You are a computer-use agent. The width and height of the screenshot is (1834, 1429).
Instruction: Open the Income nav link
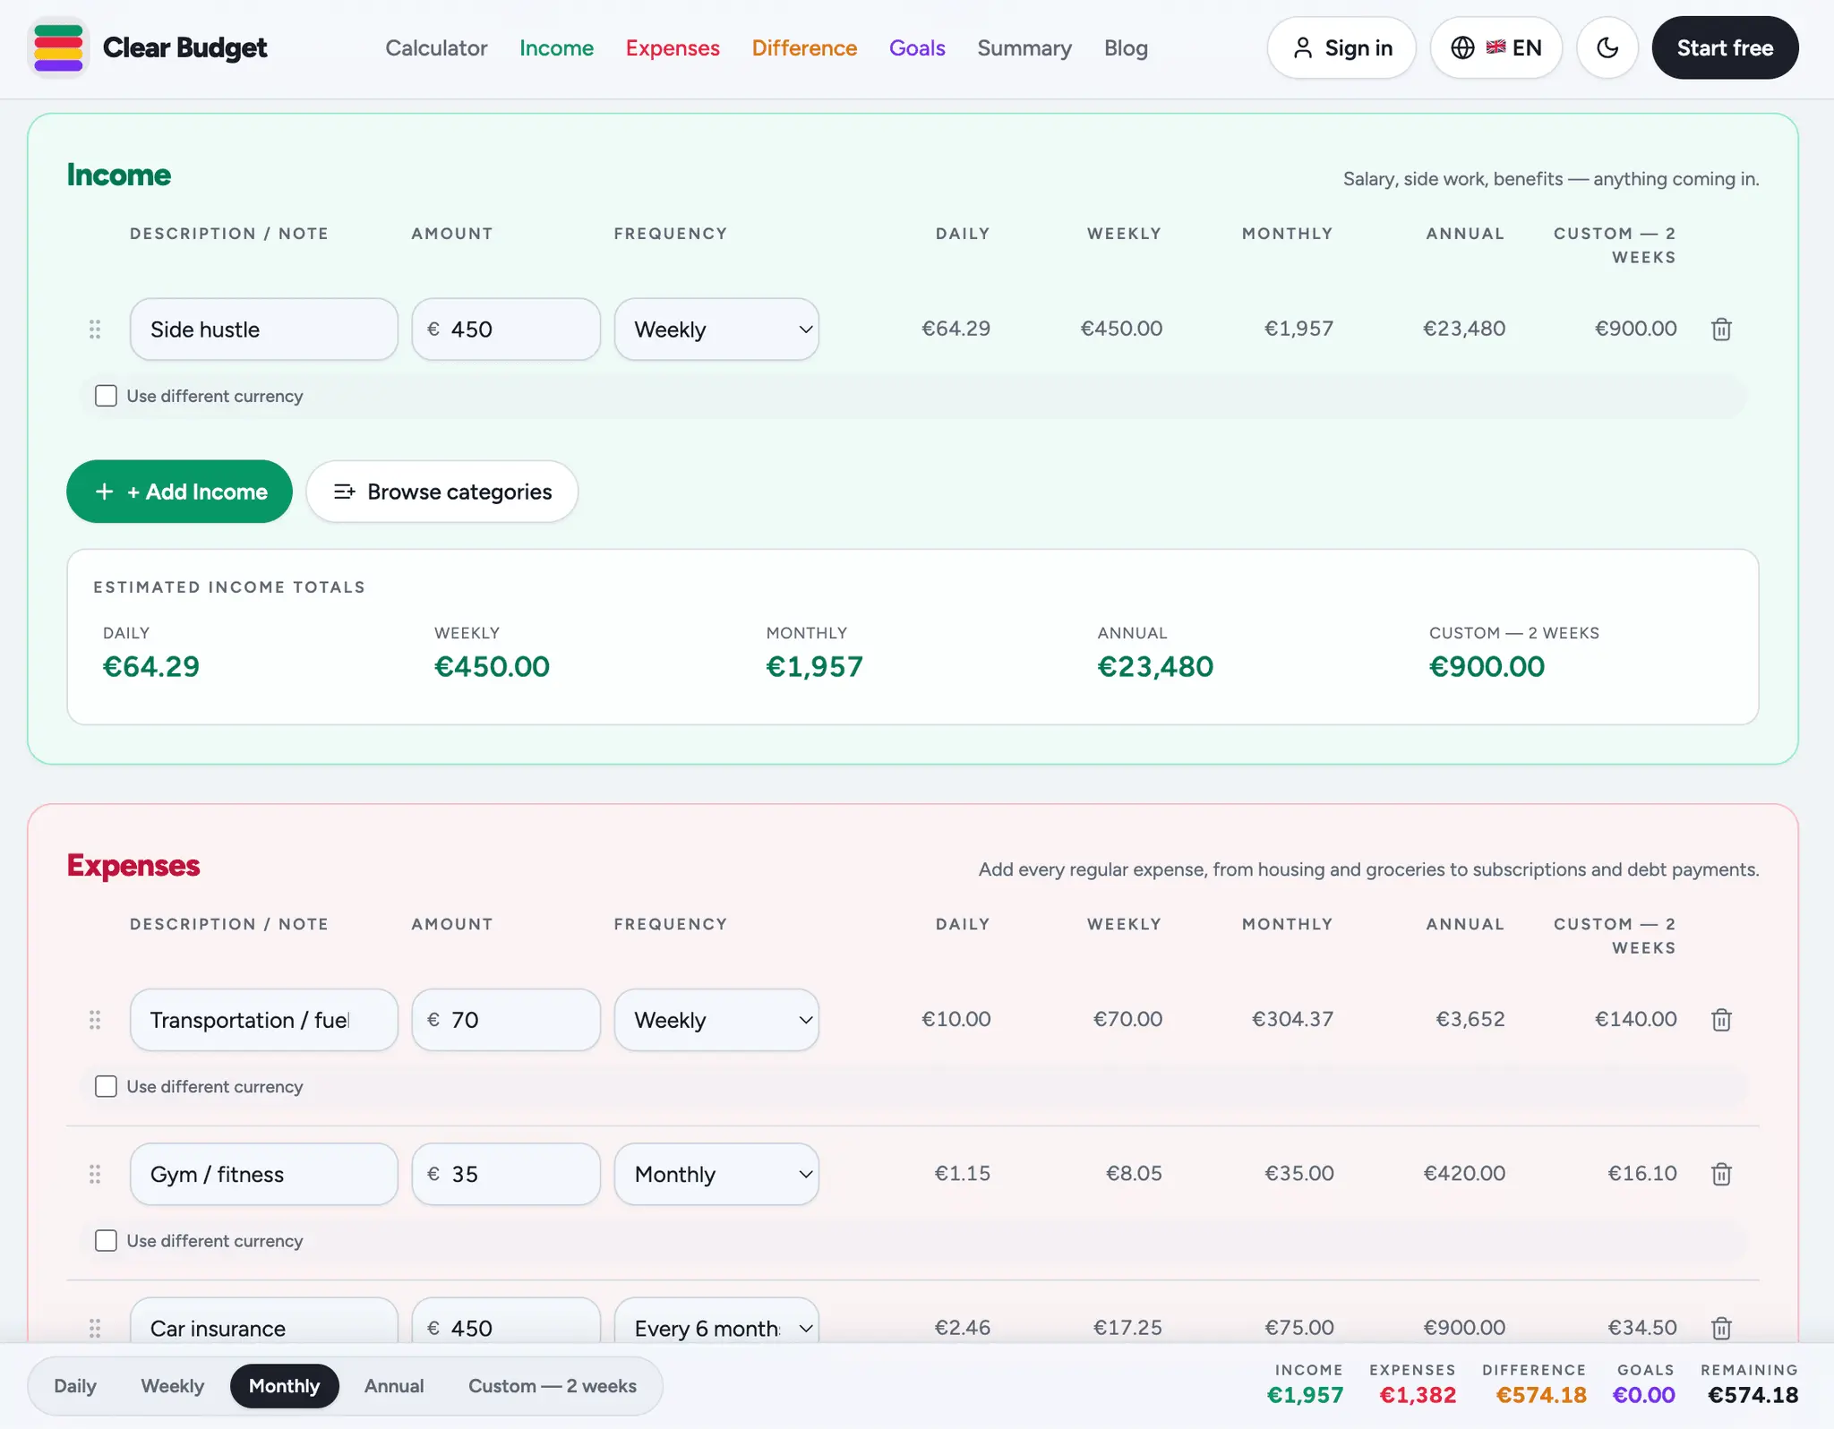click(556, 47)
